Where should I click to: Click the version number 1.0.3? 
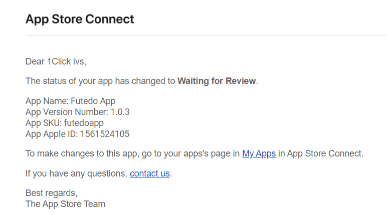click(x=120, y=112)
